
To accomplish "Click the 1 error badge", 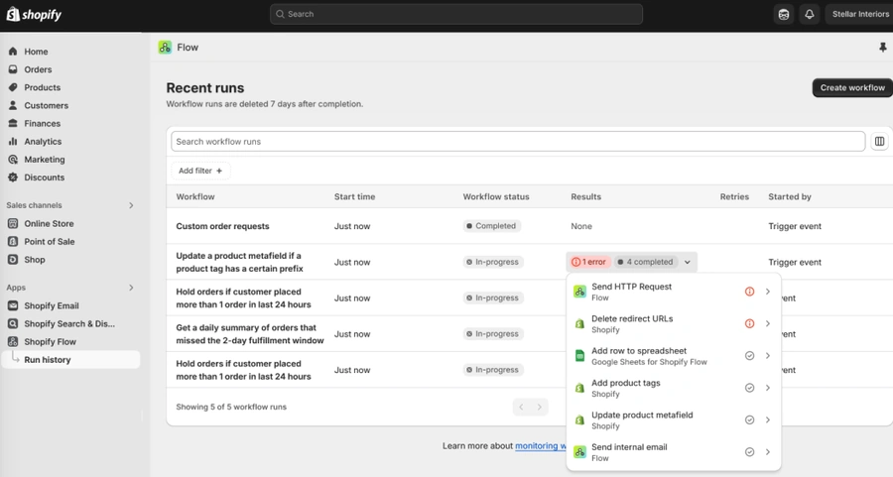I will (x=588, y=262).
